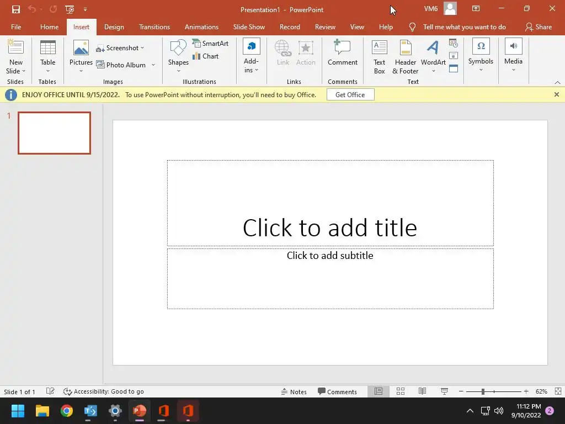Open the Table insert grid
565x424 pixels.
(48, 57)
